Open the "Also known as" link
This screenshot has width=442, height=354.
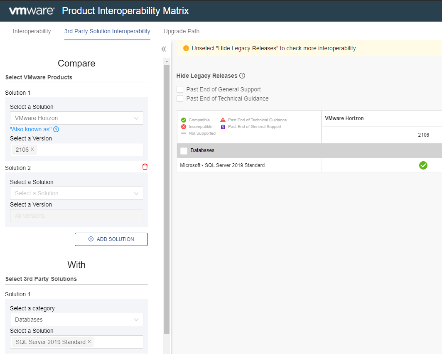pyautogui.click(x=31, y=129)
